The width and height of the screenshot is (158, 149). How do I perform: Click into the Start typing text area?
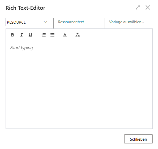coord(79,85)
